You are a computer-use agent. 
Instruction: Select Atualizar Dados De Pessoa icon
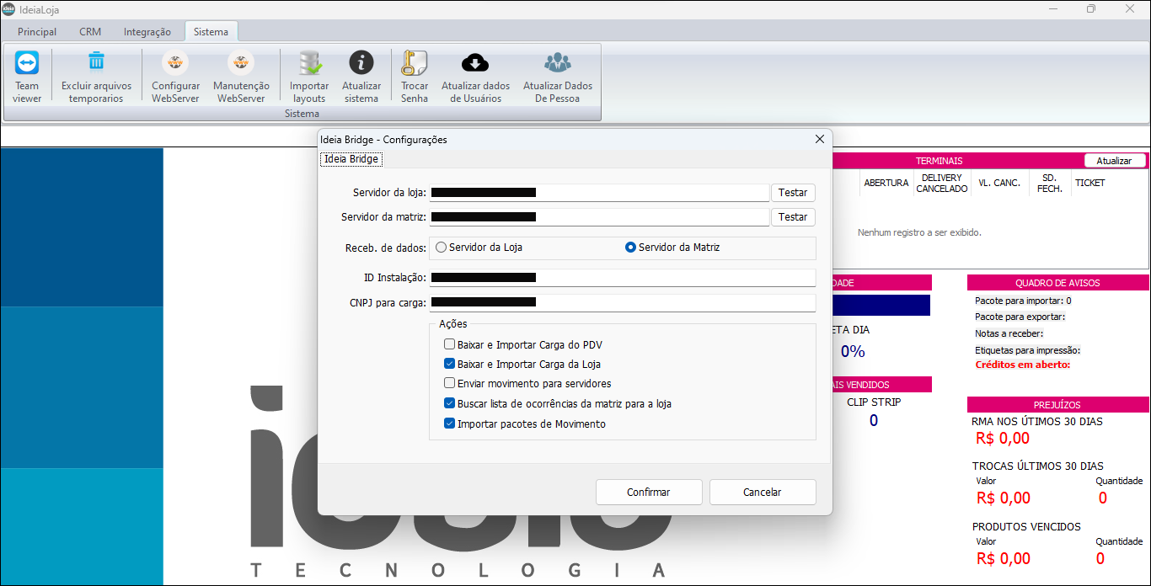click(557, 63)
